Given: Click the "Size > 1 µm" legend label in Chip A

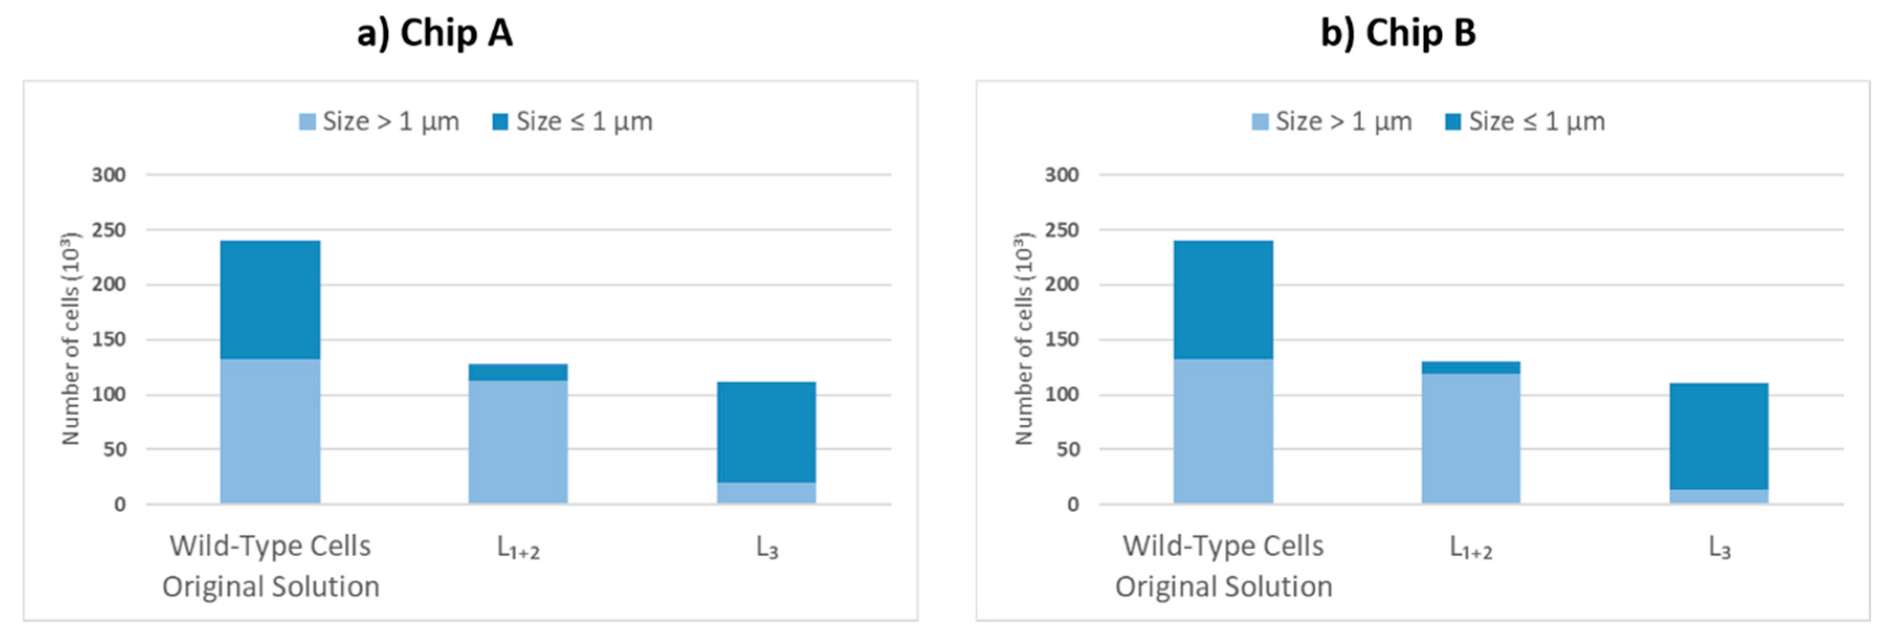Looking at the screenshot, I should (x=391, y=122).
